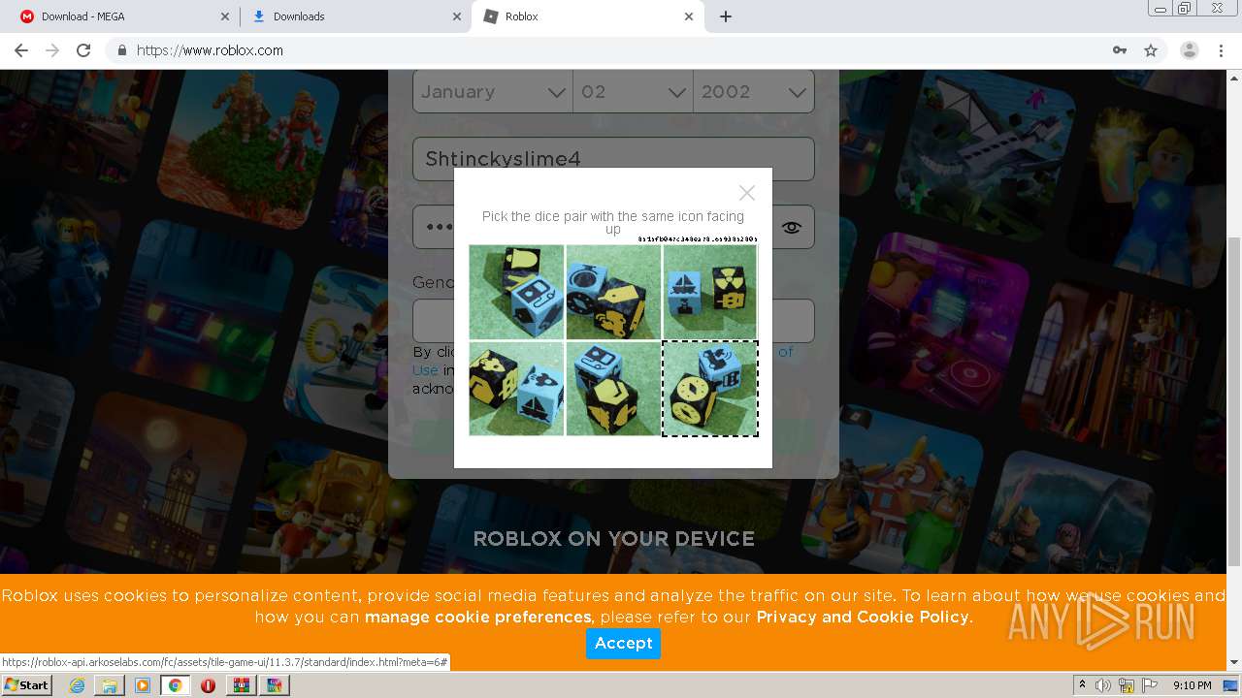Click the username field Shtinckyslime4

(x=613, y=159)
